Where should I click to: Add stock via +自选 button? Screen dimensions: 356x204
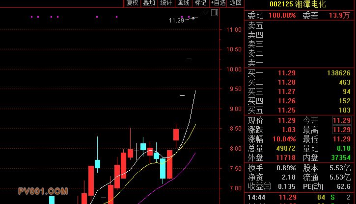pos(218,3)
